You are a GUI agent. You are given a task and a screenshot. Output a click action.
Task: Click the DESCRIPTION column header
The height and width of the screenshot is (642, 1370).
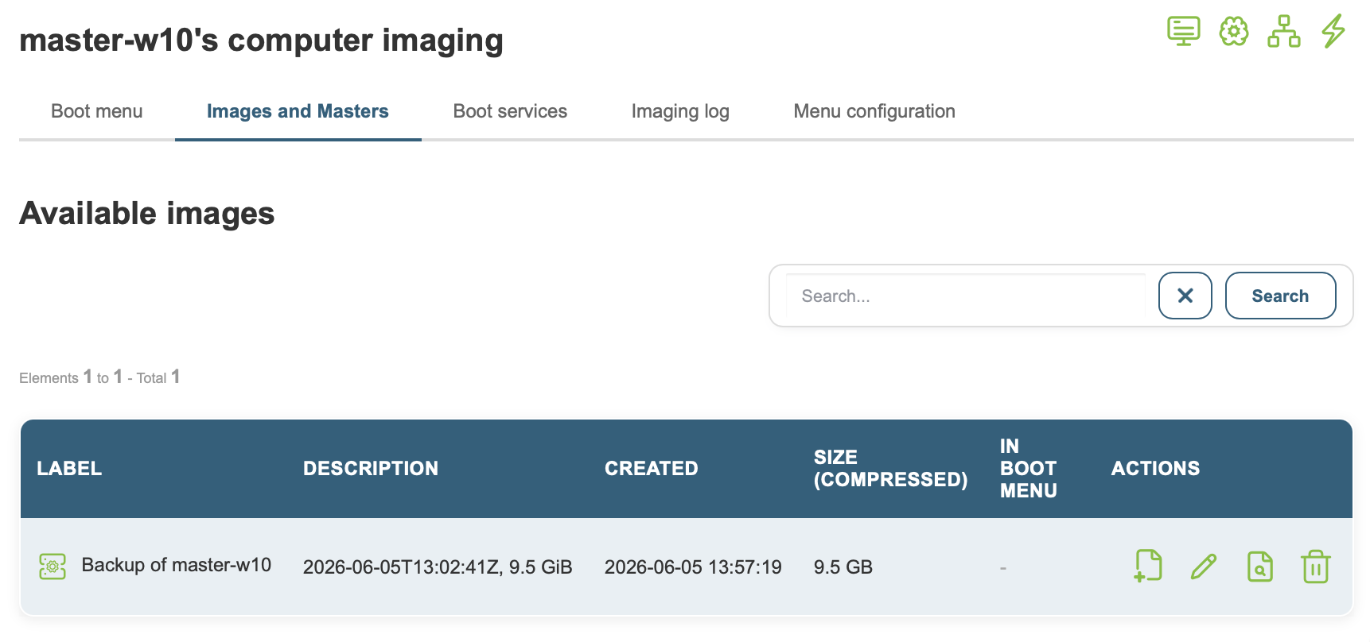pyautogui.click(x=371, y=469)
